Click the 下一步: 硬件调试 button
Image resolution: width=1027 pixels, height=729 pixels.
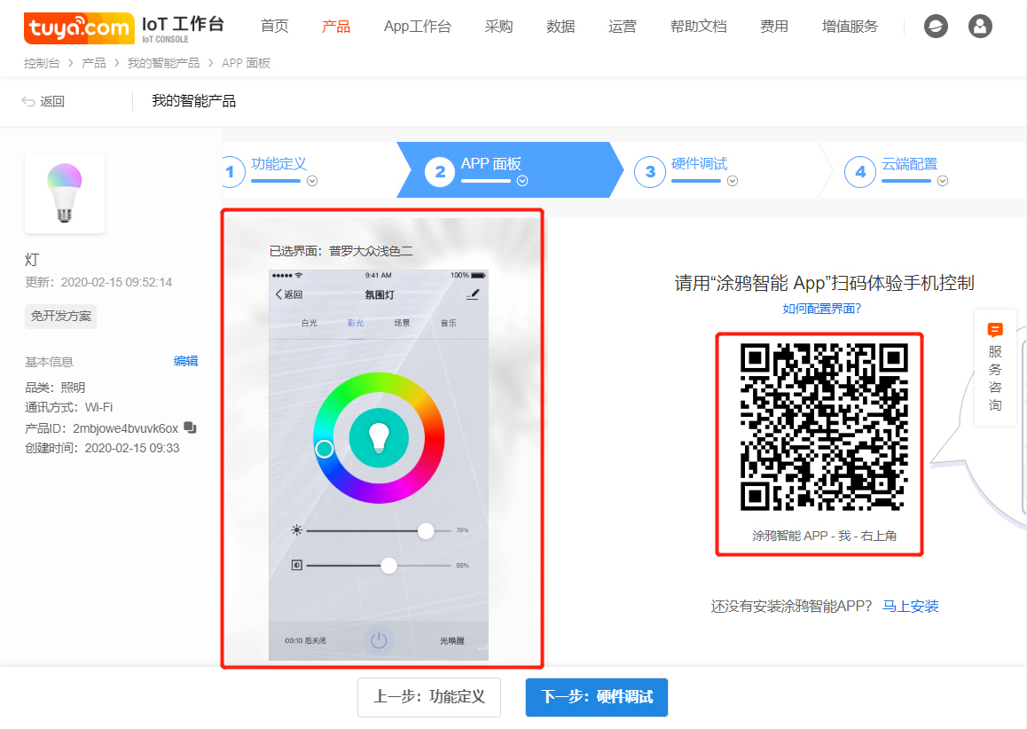pos(596,698)
